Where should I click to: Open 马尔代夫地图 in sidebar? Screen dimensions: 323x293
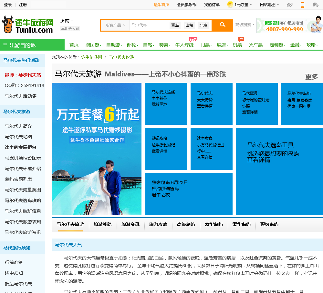[18, 137]
